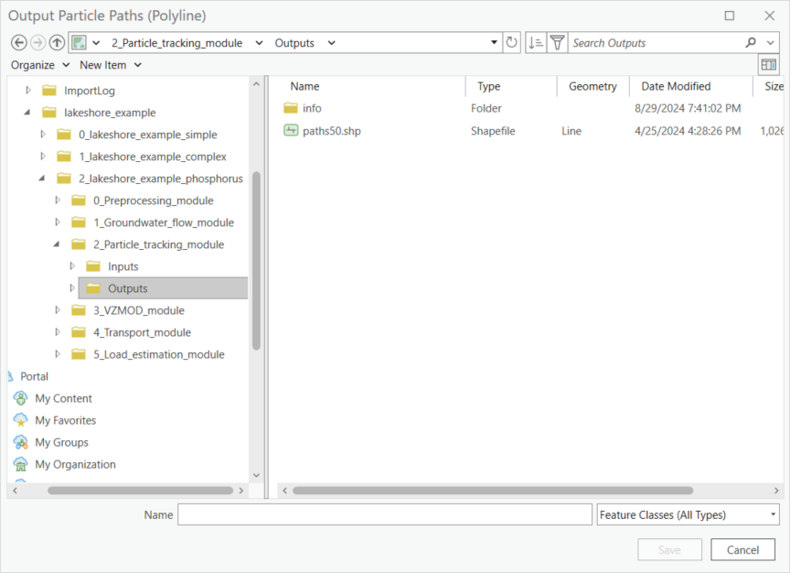Select the paths50.shp shapefile icon
The image size is (790, 573).
[291, 131]
